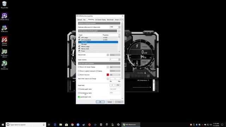Open Microsoft Store from taskbar
This screenshot has height=127, width=226.
click(x=66, y=125)
